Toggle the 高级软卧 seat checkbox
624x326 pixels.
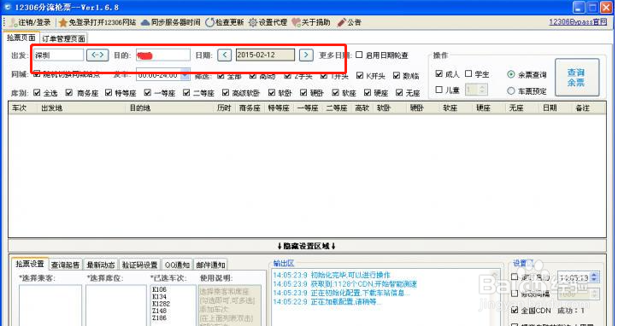coord(226,92)
